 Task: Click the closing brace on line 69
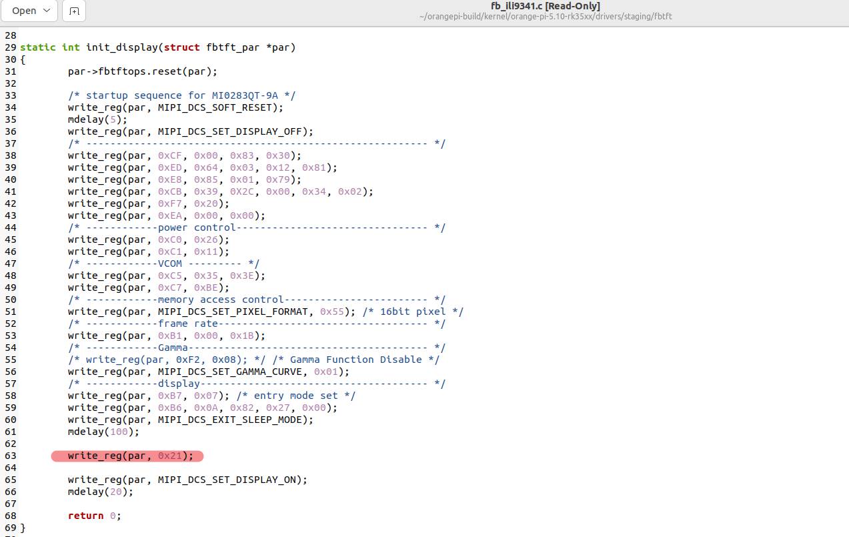[23, 528]
